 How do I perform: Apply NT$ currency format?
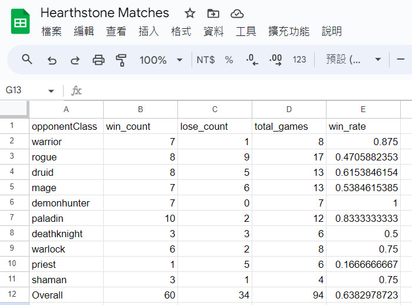coord(206,60)
